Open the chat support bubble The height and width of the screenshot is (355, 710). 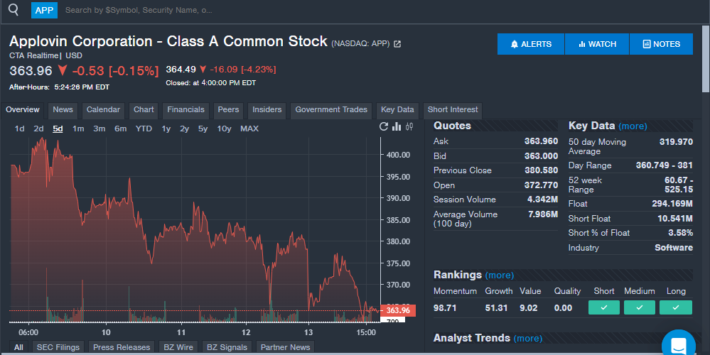[x=678, y=344]
